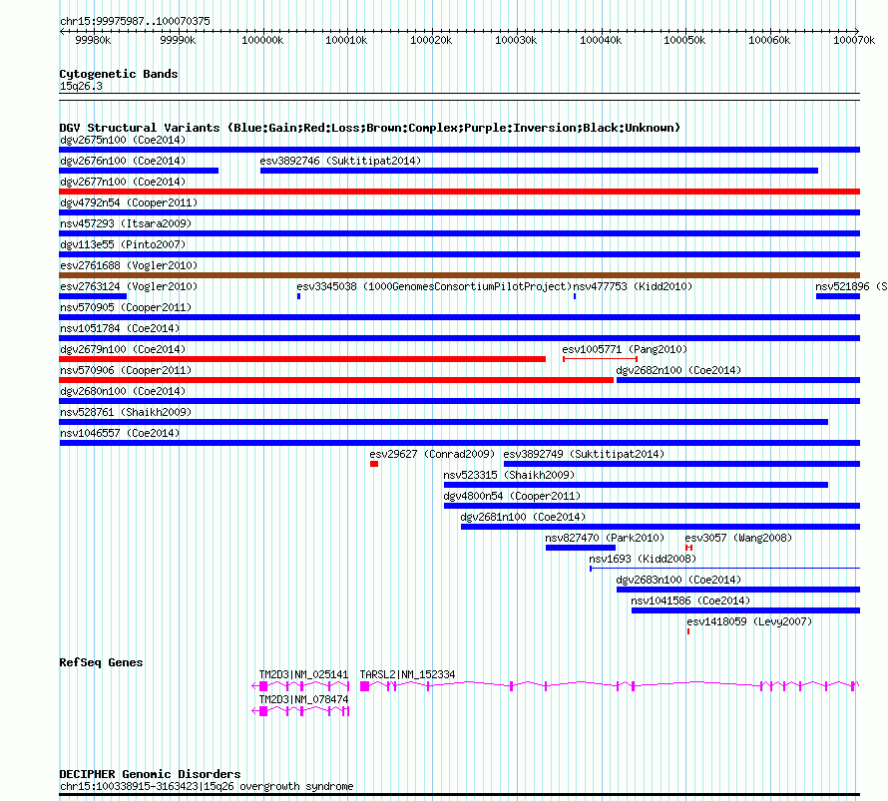This screenshot has width=888, height=801.
Task: Select the nsv523315 (Shaikh2009) label
Action: point(509,475)
